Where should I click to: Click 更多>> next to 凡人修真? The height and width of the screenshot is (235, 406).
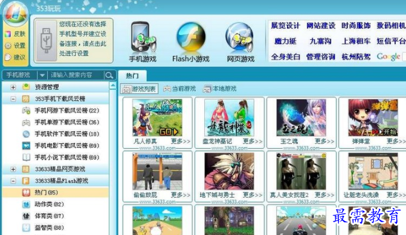(x=181, y=142)
